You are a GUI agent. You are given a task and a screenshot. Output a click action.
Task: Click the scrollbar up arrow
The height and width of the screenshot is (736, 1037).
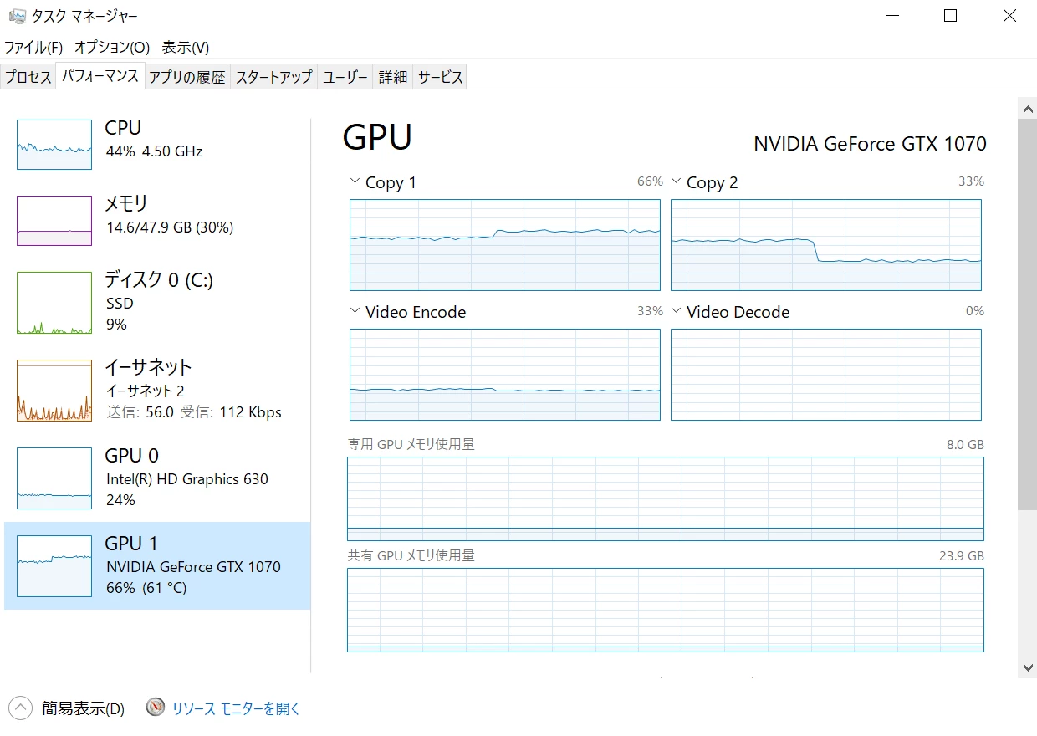[1028, 108]
